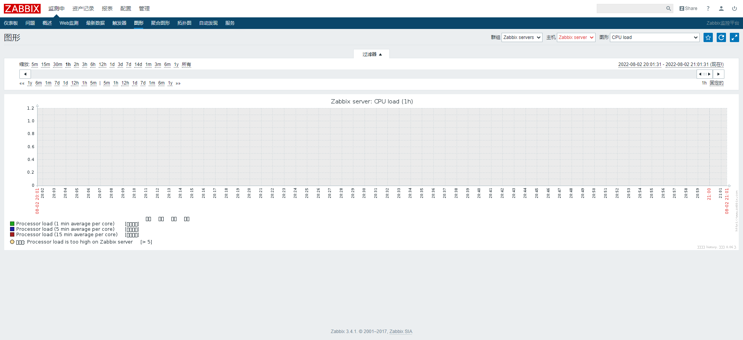Go to 概述 submenu
Image resolution: width=743 pixels, height=340 pixels.
(x=47, y=23)
